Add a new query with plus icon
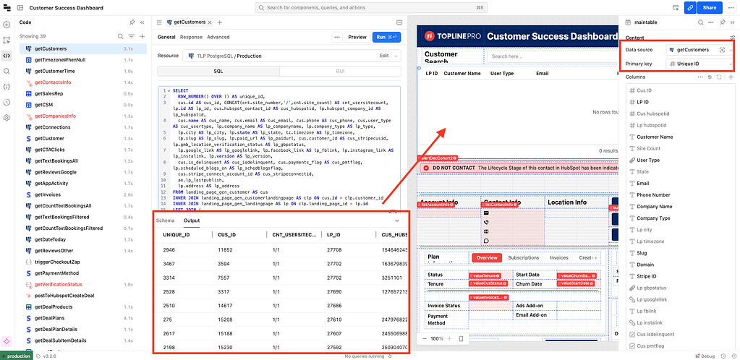Image resolution: width=740 pixels, height=360 pixels. tap(142, 36)
